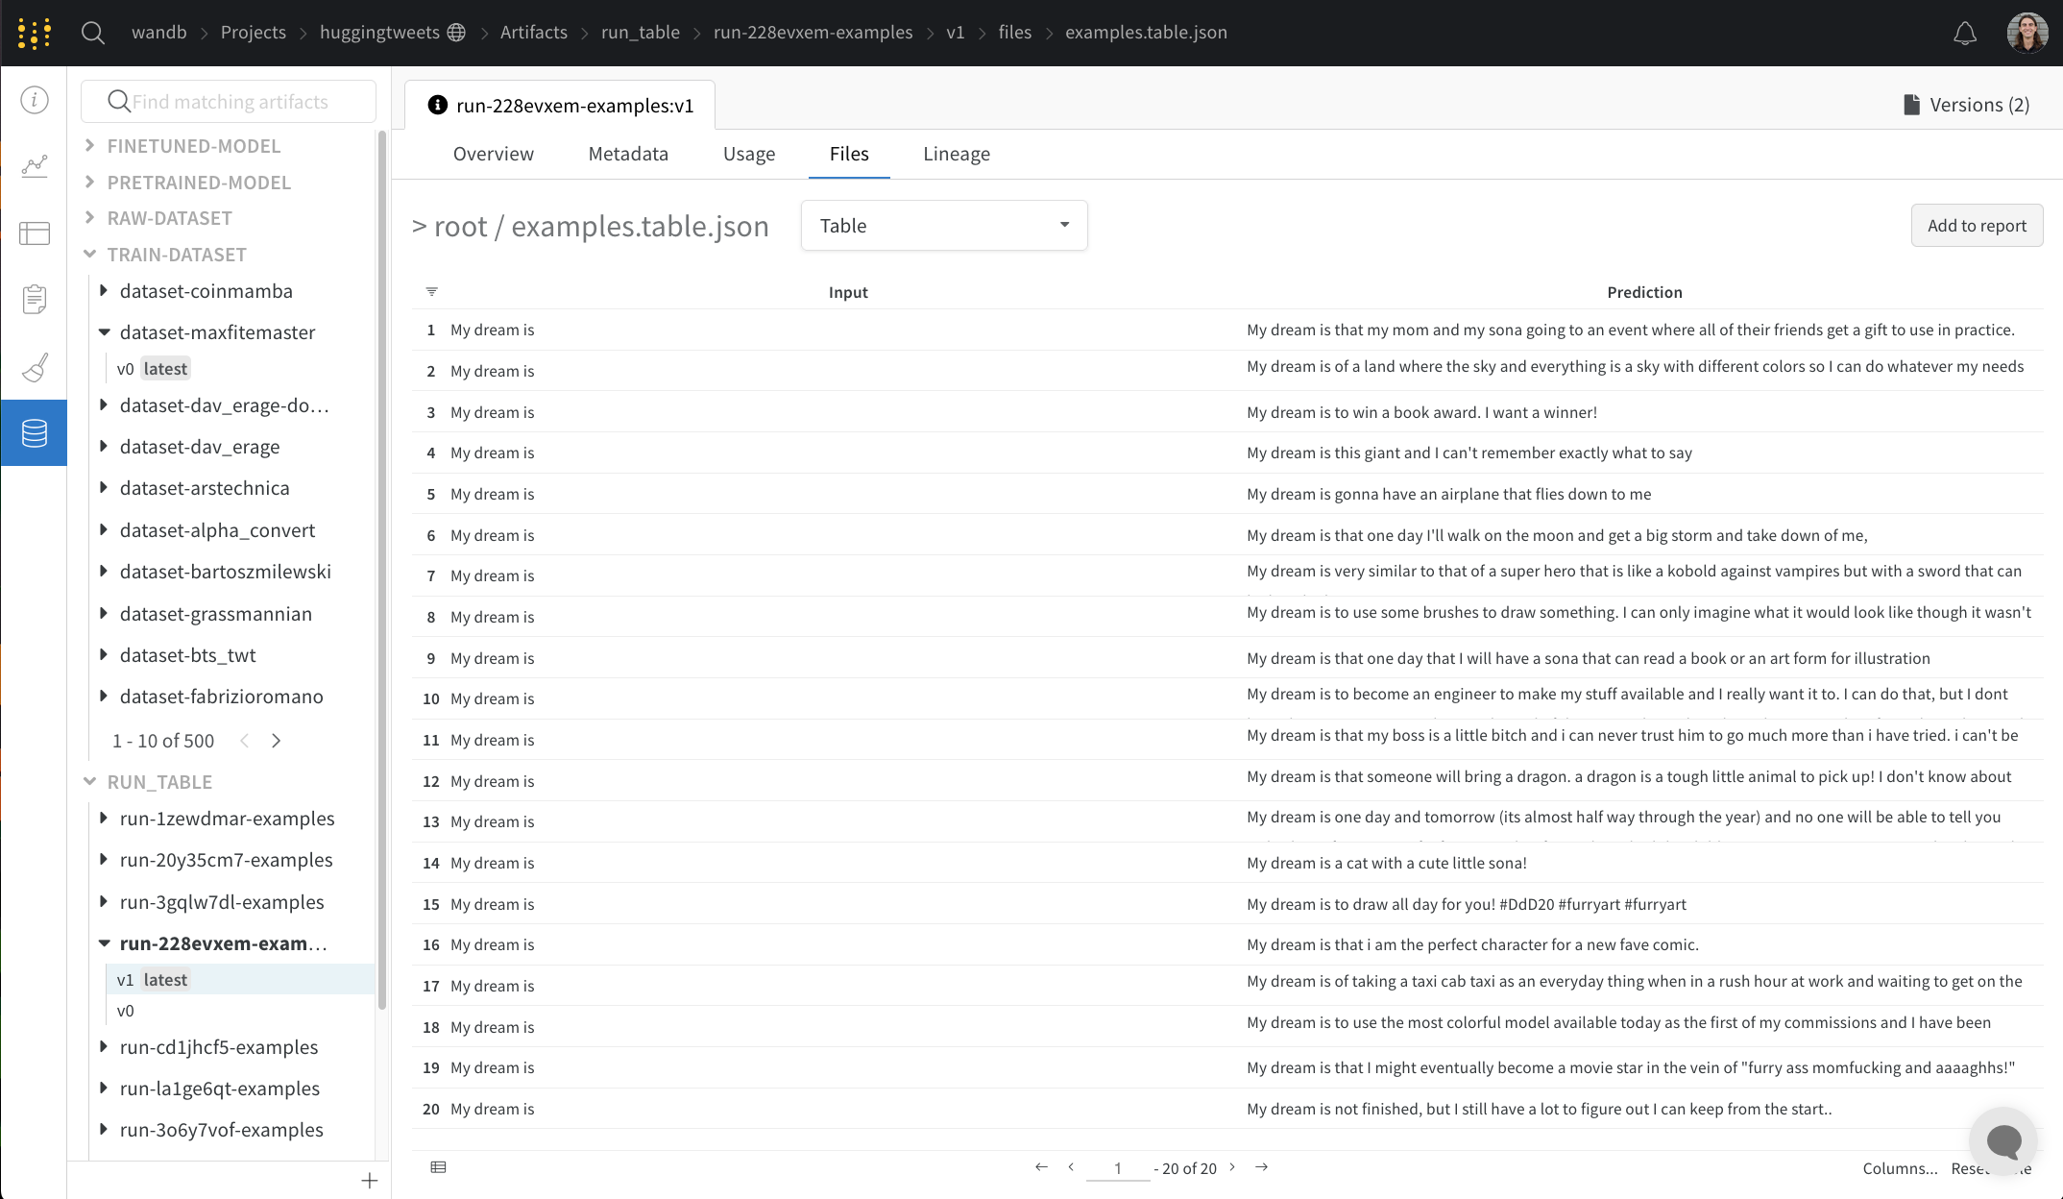The width and height of the screenshot is (2063, 1199).
Task: Switch to the Lineage tab
Action: pos(956,154)
